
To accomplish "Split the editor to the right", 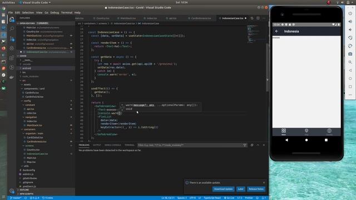I will [258, 18].
